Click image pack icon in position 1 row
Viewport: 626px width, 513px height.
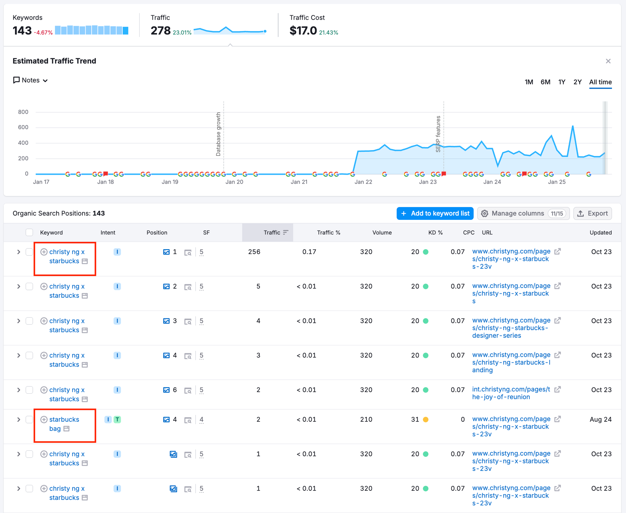(166, 252)
